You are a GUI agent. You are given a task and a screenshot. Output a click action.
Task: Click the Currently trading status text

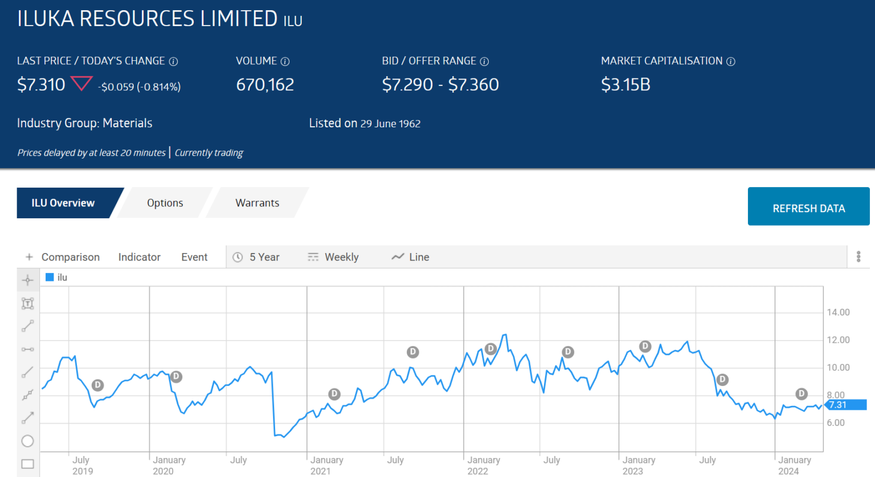tap(208, 153)
